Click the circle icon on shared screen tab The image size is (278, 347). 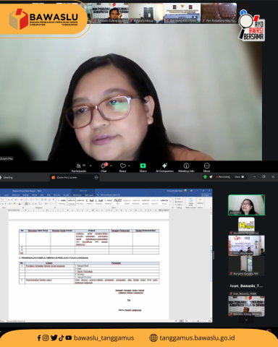pyautogui.click(x=96, y=178)
